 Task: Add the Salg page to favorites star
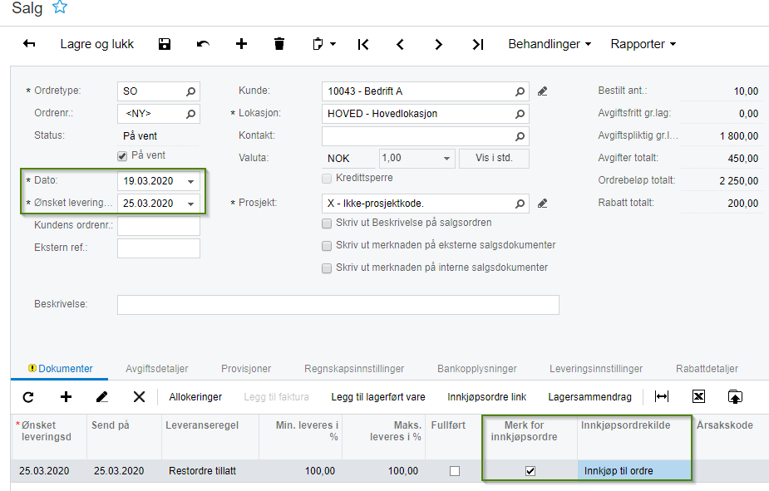tap(60, 7)
